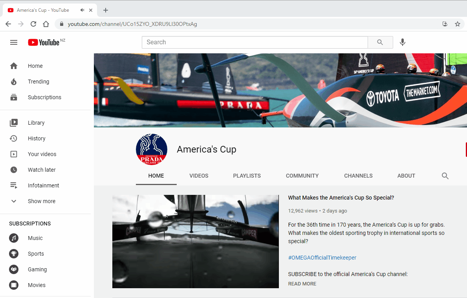
Task: Open History from the sidebar label
Action: click(37, 138)
